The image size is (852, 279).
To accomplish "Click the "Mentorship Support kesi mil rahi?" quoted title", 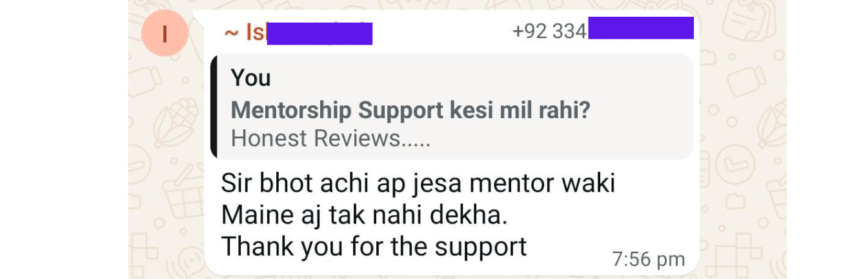I will point(411,111).
